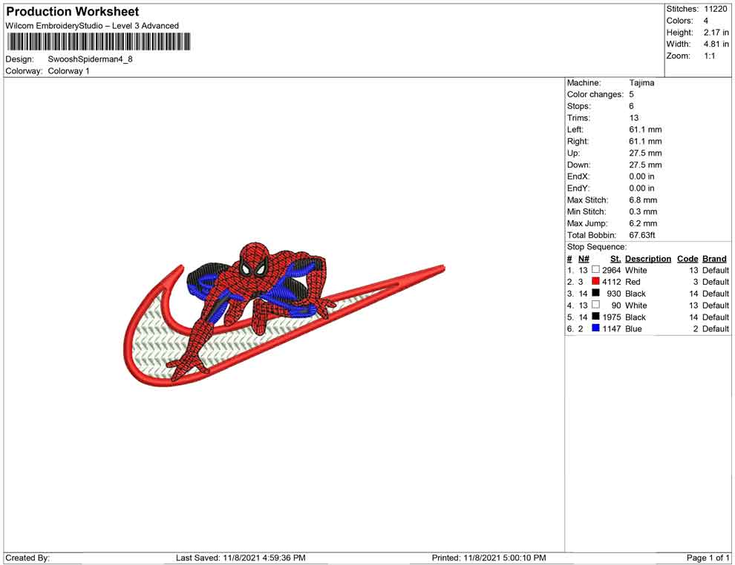Click the stitch count '1975' in stop 5

pyautogui.click(x=611, y=317)
